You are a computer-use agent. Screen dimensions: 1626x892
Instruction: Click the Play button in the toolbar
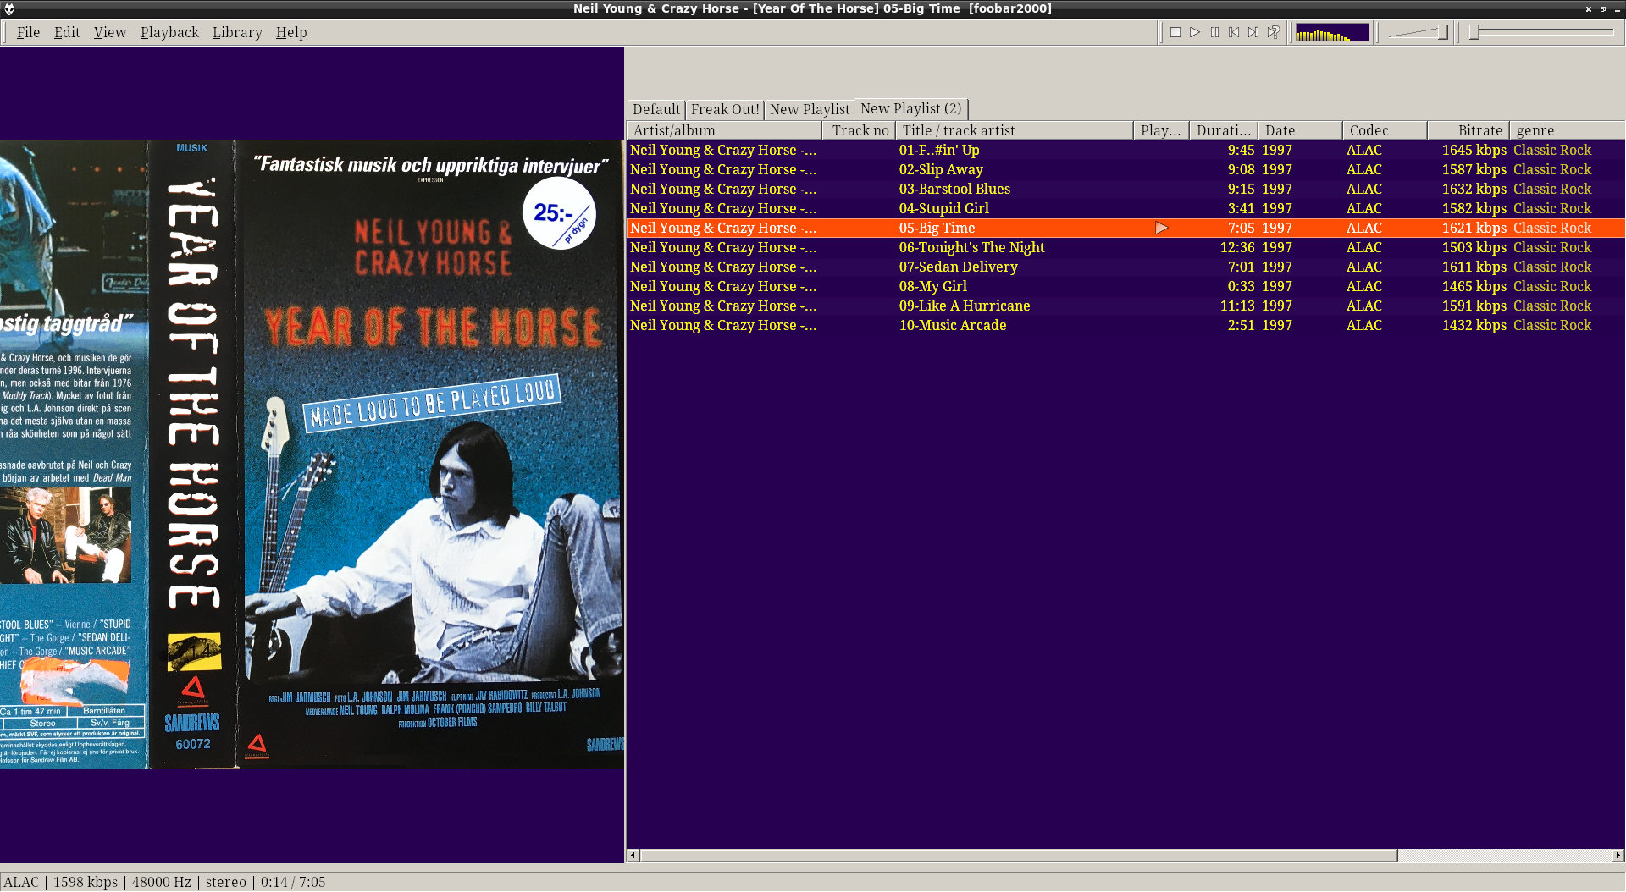[x=1195, y=32]
